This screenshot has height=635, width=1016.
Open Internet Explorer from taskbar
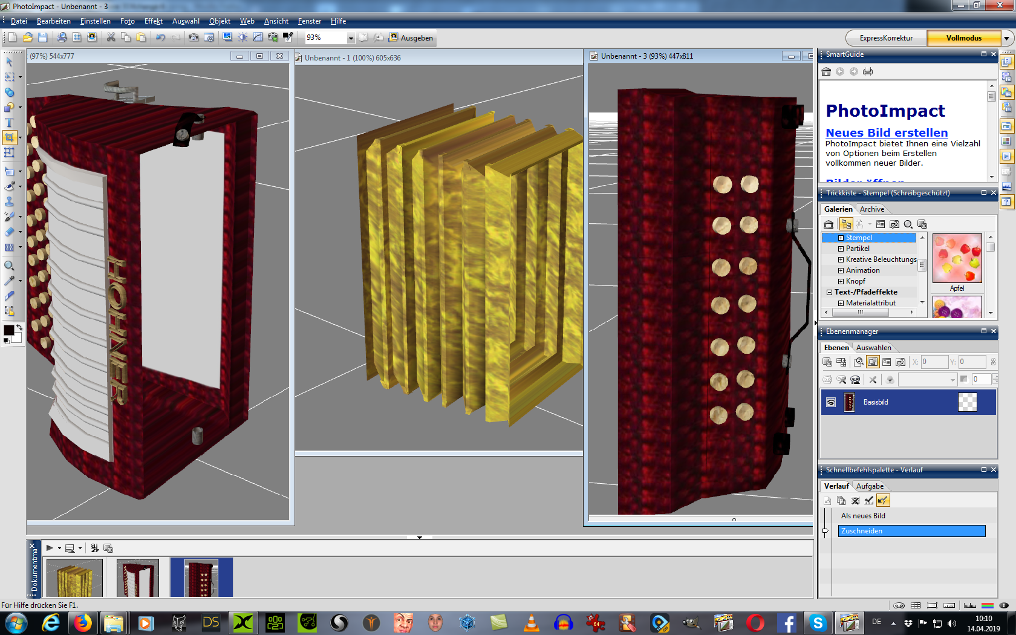tap(50, 623)
